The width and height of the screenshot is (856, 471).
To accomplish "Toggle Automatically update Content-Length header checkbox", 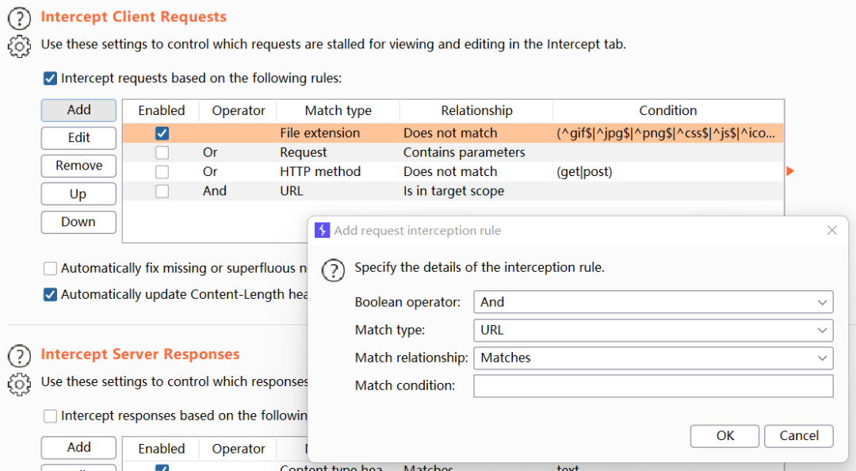I will [x=50, y=294].
